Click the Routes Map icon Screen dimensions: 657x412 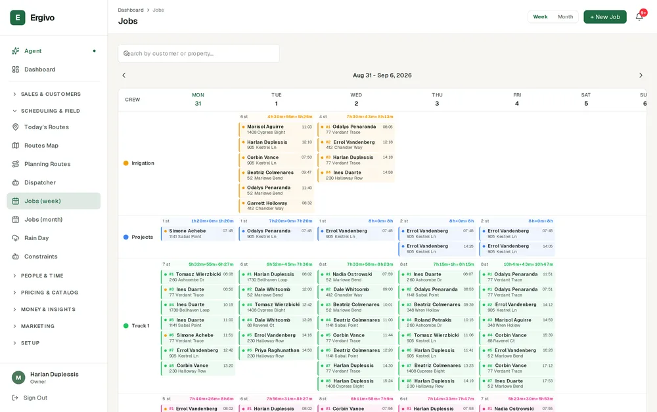click(16, 146)
